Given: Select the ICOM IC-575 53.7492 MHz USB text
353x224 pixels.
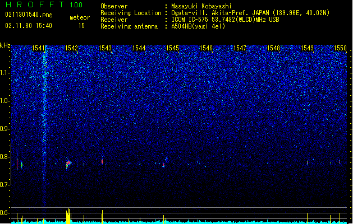Looking at the screenshot, I should (226, 20).
